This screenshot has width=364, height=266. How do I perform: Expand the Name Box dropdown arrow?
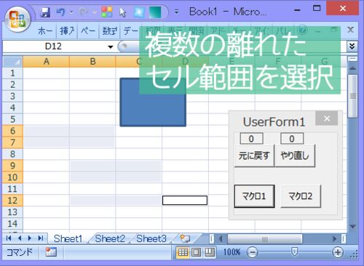(x=111, y=47)
